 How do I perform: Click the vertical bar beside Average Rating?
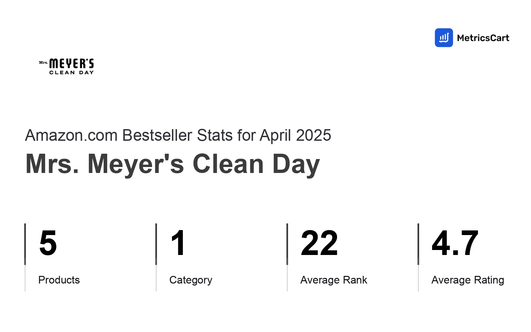[418, 257]
